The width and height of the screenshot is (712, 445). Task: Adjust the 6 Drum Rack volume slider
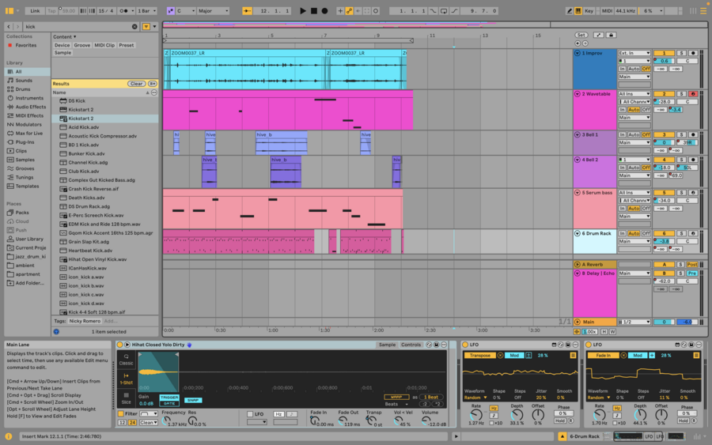(x=664, y=241)
